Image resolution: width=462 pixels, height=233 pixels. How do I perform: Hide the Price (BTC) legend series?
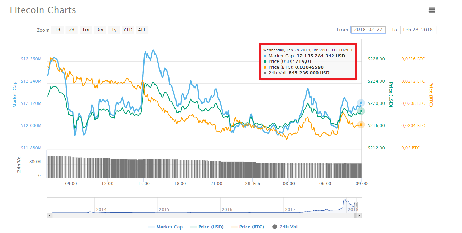(x=248, y=227)
